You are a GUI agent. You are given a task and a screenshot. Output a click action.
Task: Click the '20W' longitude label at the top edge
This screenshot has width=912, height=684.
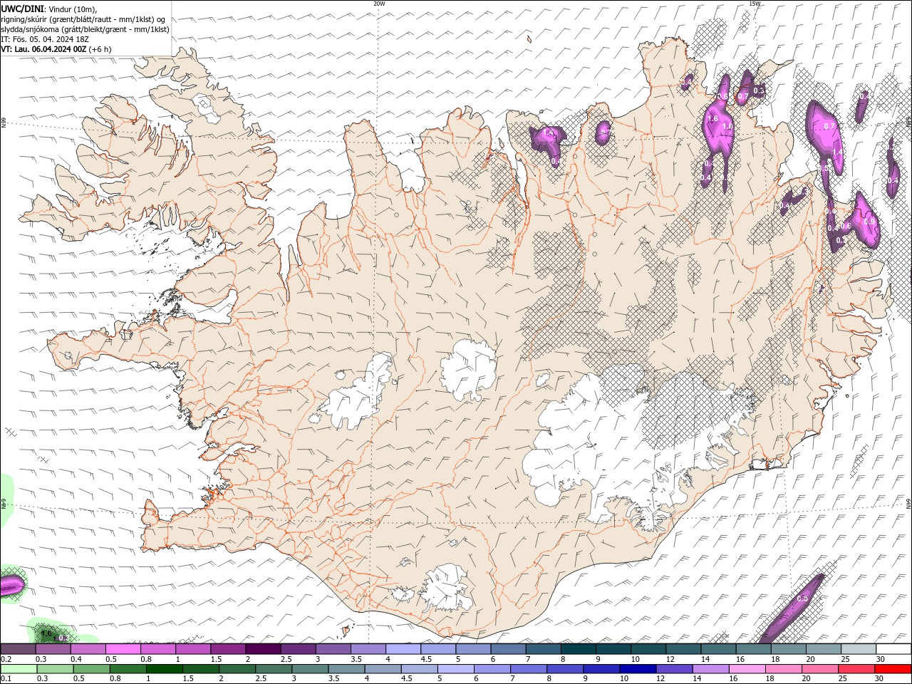pos(379,4)
